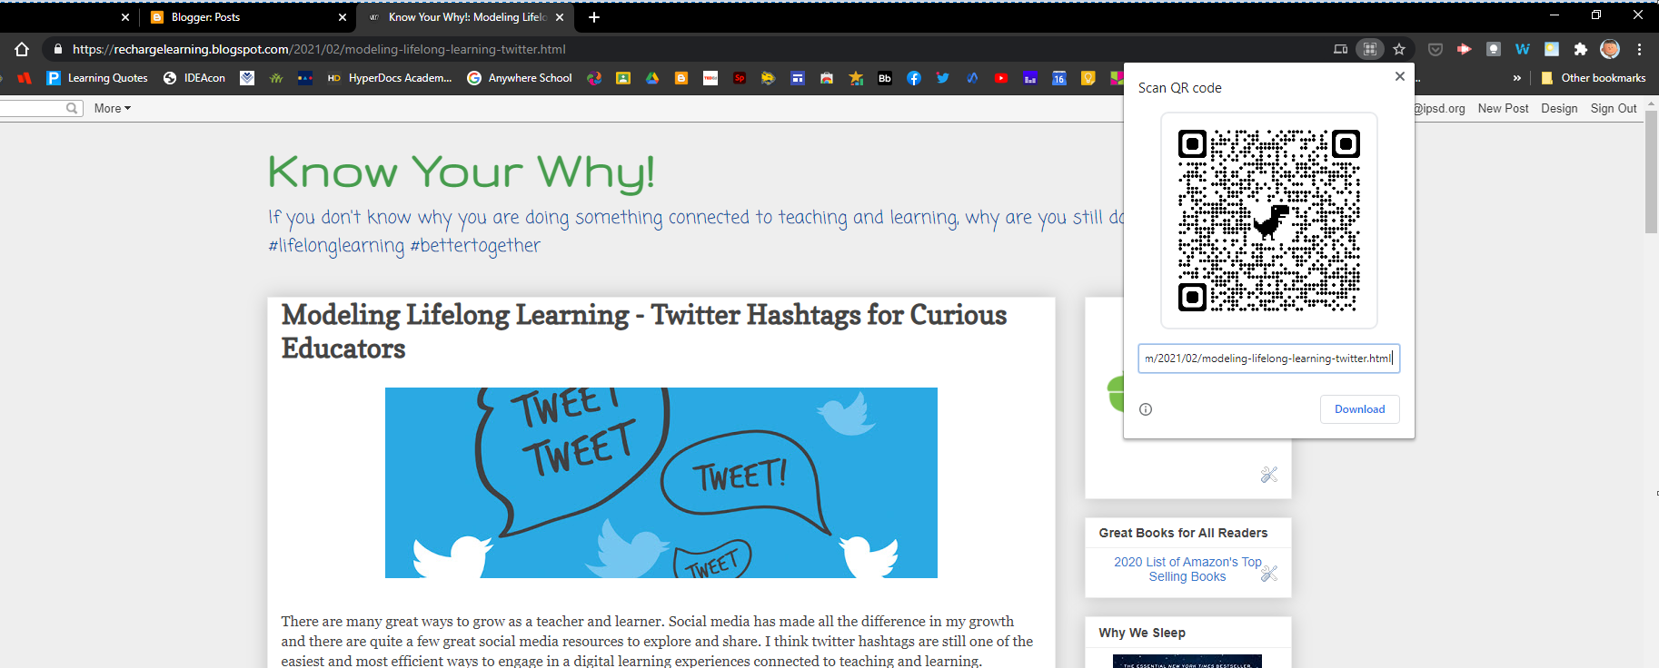Click New Post in the Blogger navbar

coord(1503,108)
